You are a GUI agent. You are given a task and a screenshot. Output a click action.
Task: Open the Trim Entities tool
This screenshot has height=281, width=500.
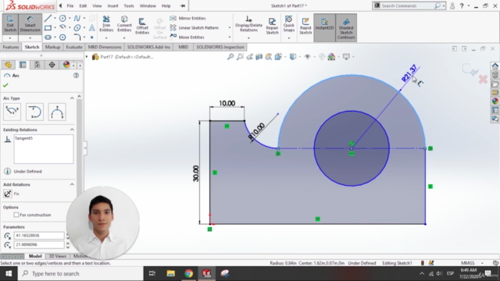(x=106, y=24)
